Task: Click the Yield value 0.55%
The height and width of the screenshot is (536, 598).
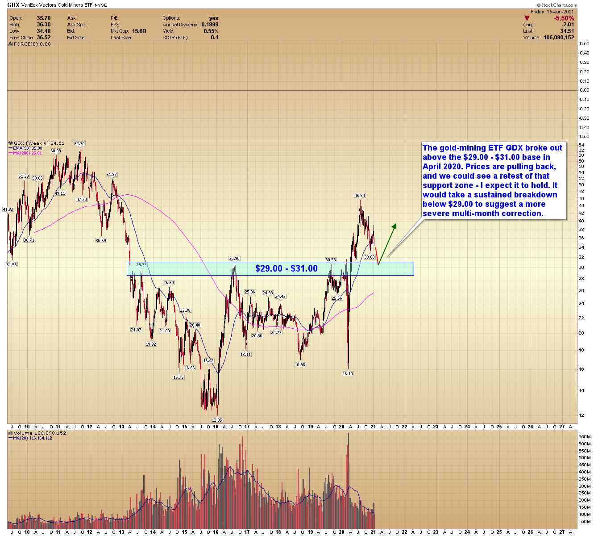Action: coord(211,31)
